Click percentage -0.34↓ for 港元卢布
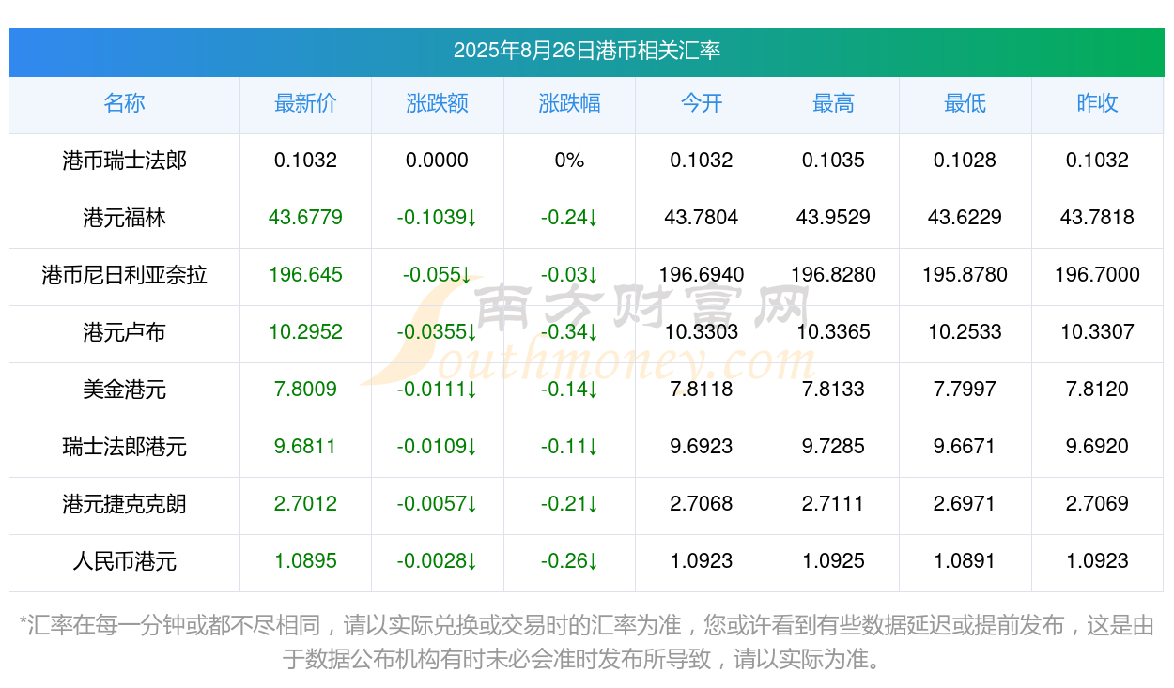This screenshot has width=1174, height=688. 569,332
